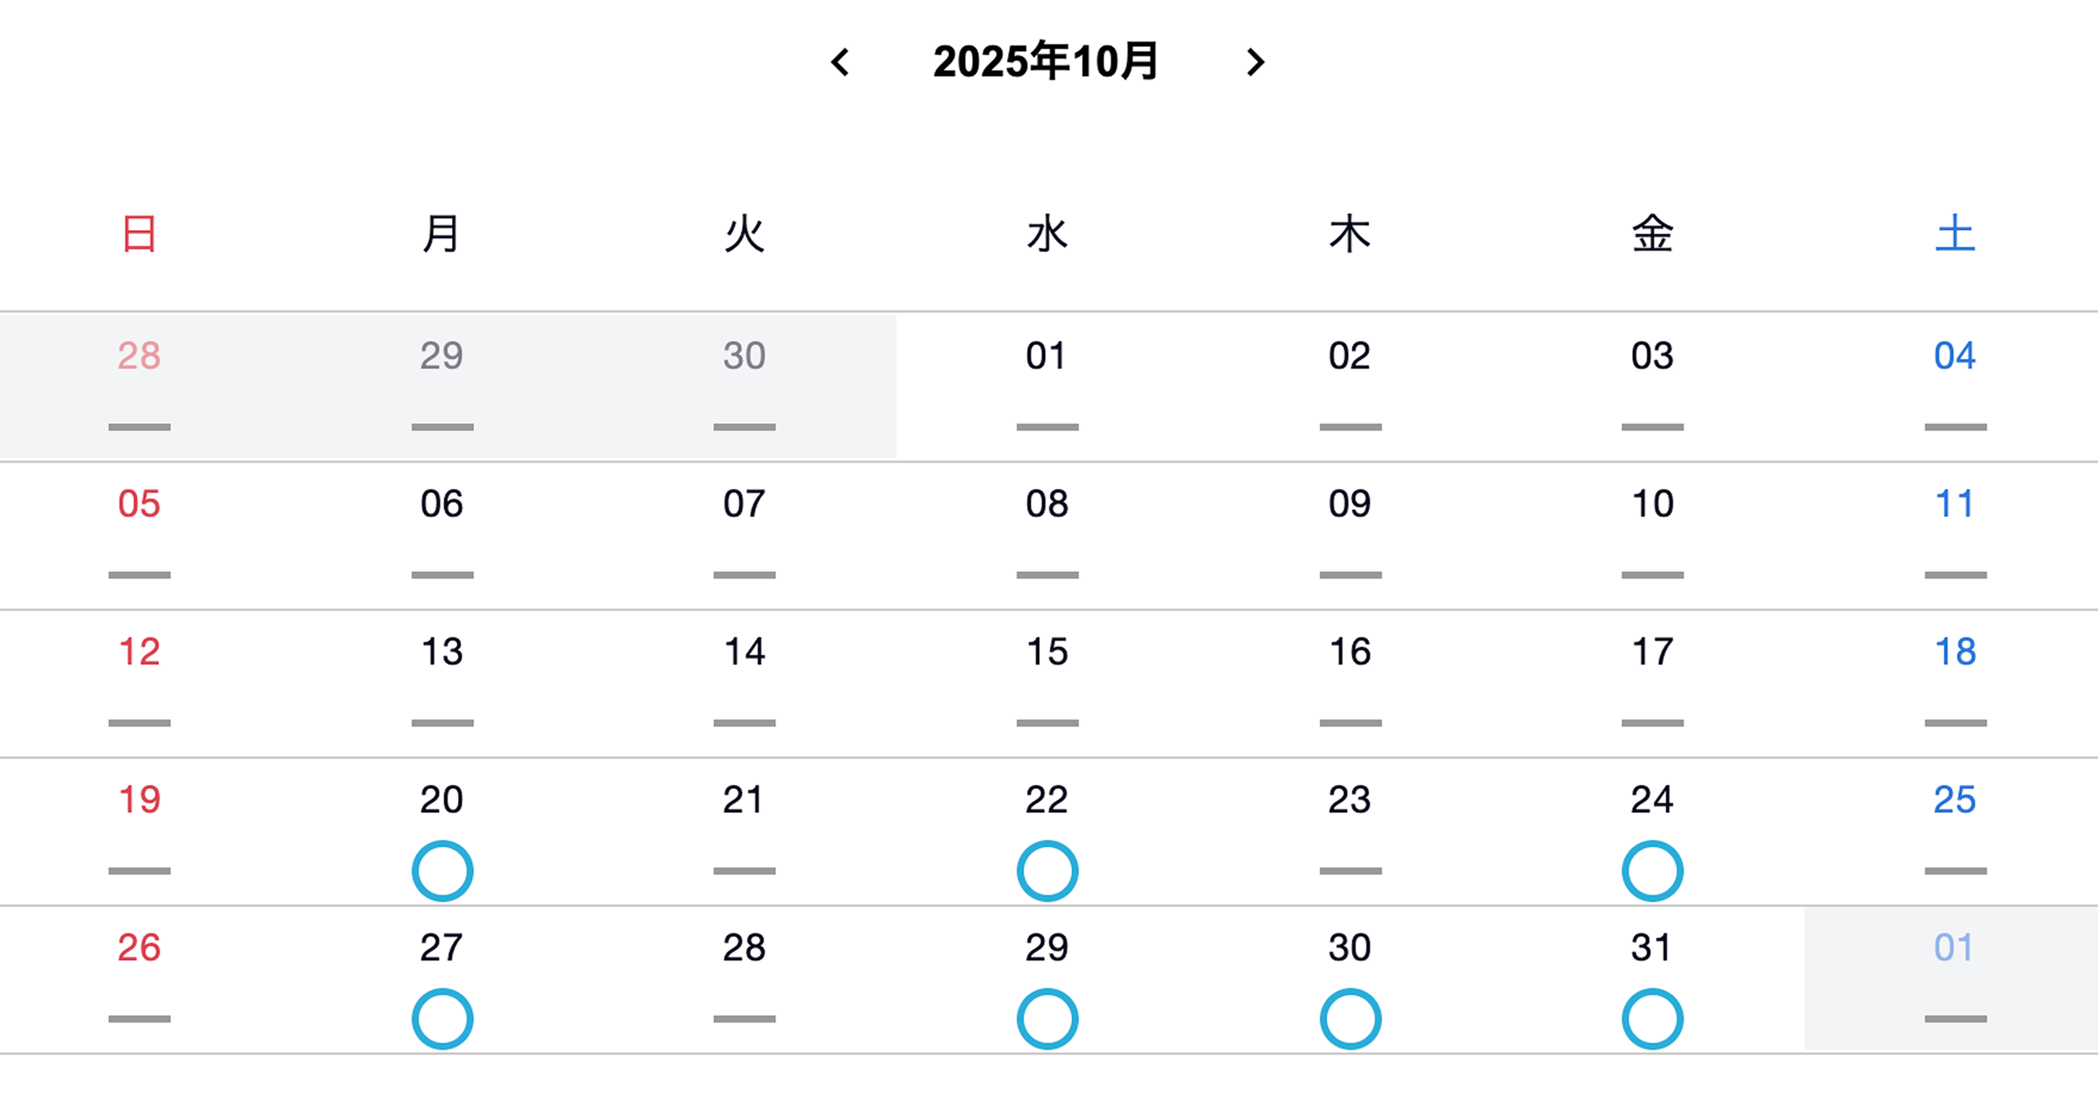Go to next month with right chevron
Viewport: 2098px width, 1093px height.
point(1255,62)
